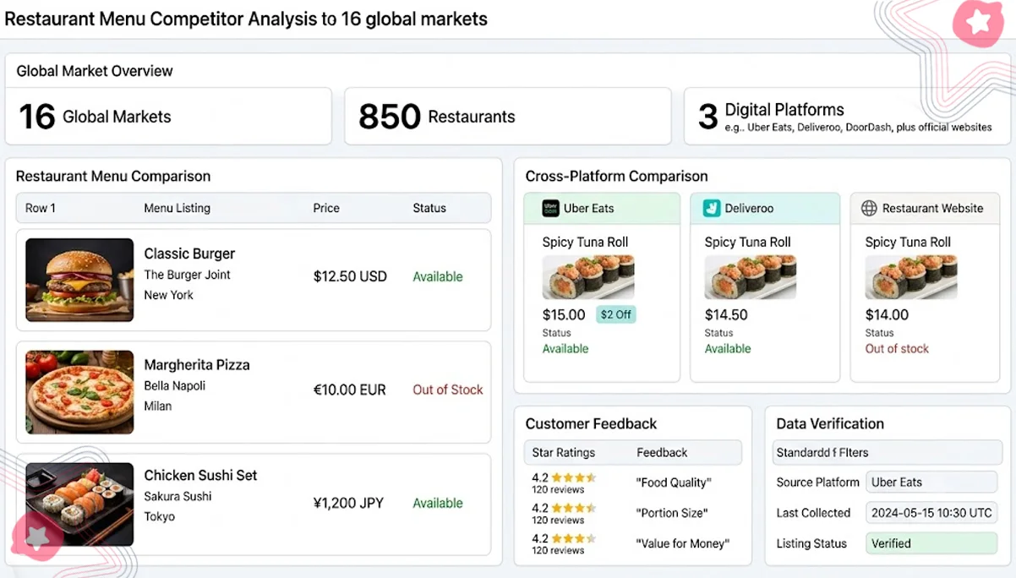Image resolution: width=1016 pixels, height=578 pixels.
Task: Open the Uber Eats Spicy Tuna Roll image
Action: point(588,278)
